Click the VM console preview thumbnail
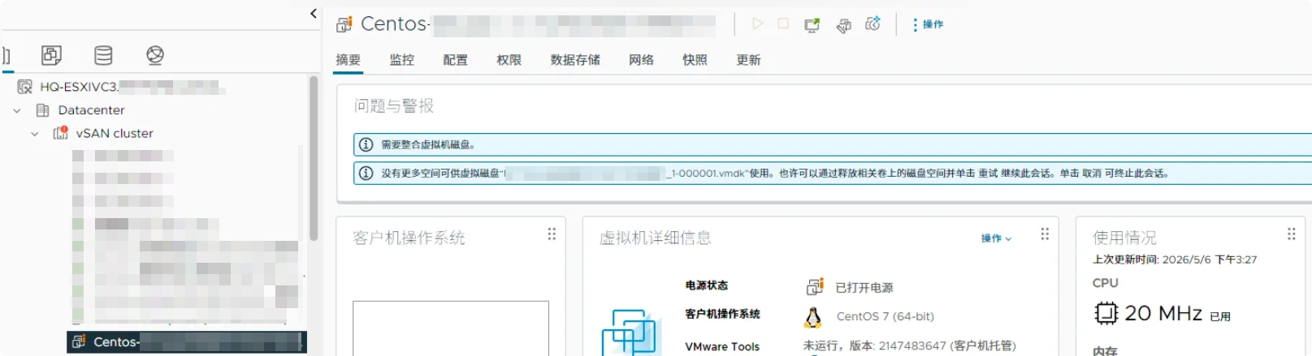This screenshot has height=356, width=1312. tap(451, 328)
